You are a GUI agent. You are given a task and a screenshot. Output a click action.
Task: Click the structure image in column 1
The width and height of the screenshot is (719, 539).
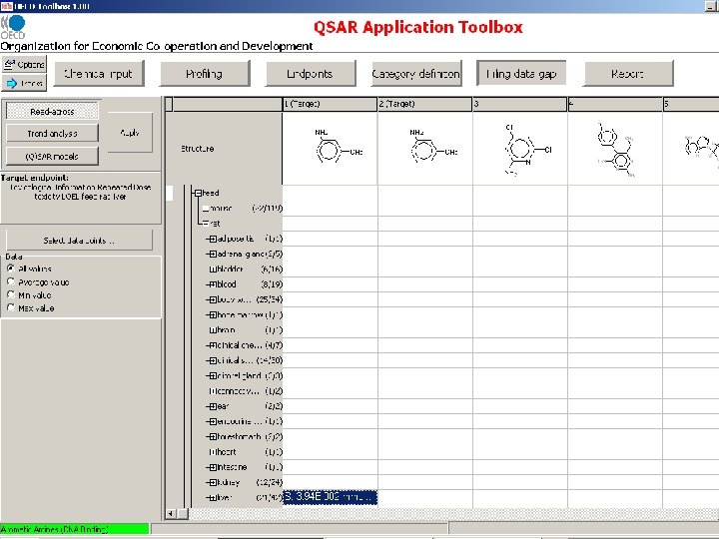[338, 146]
